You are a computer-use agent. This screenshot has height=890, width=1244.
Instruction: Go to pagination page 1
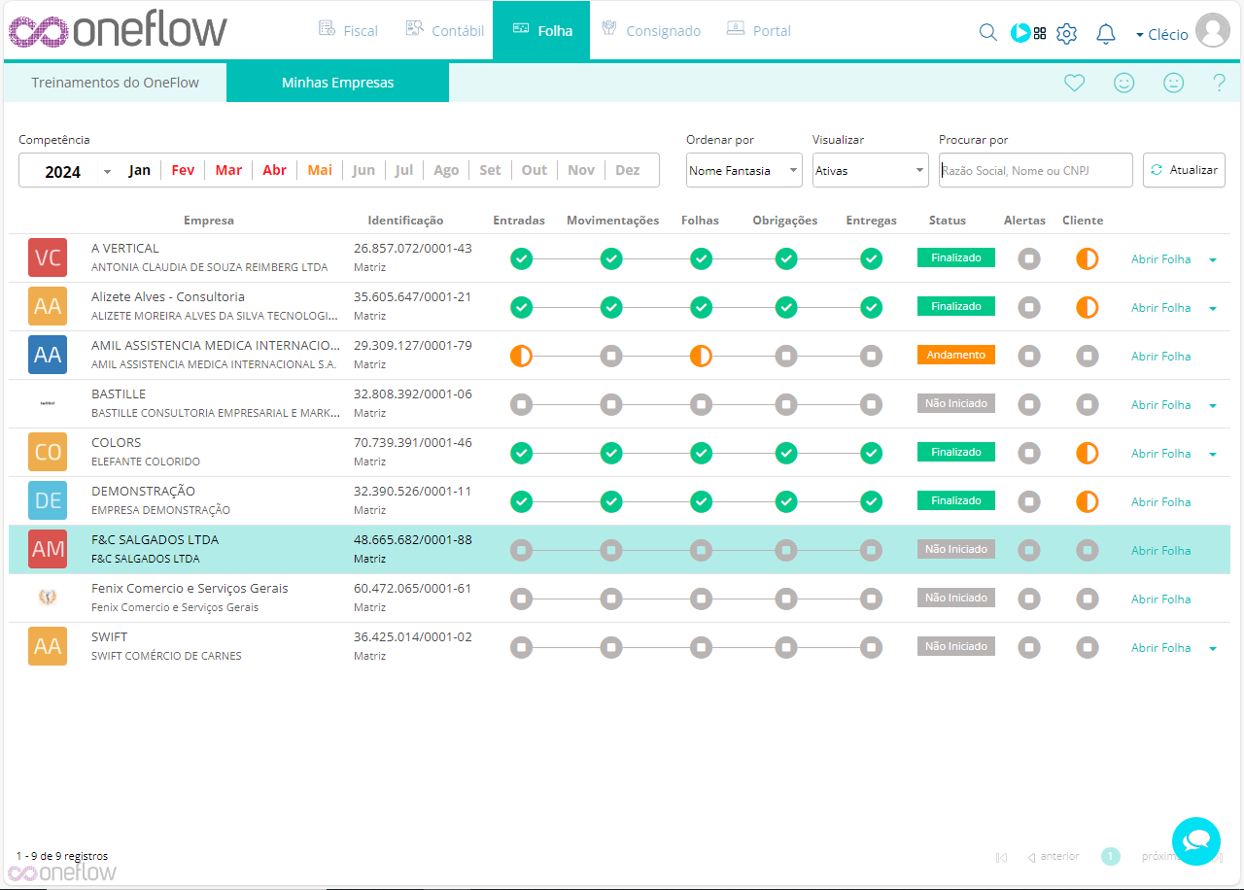click(1111, 856)
